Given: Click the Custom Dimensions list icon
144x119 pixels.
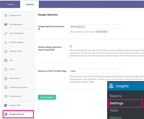Looking at the screenshot, I should pyautogui.click(x=6, y=87).
